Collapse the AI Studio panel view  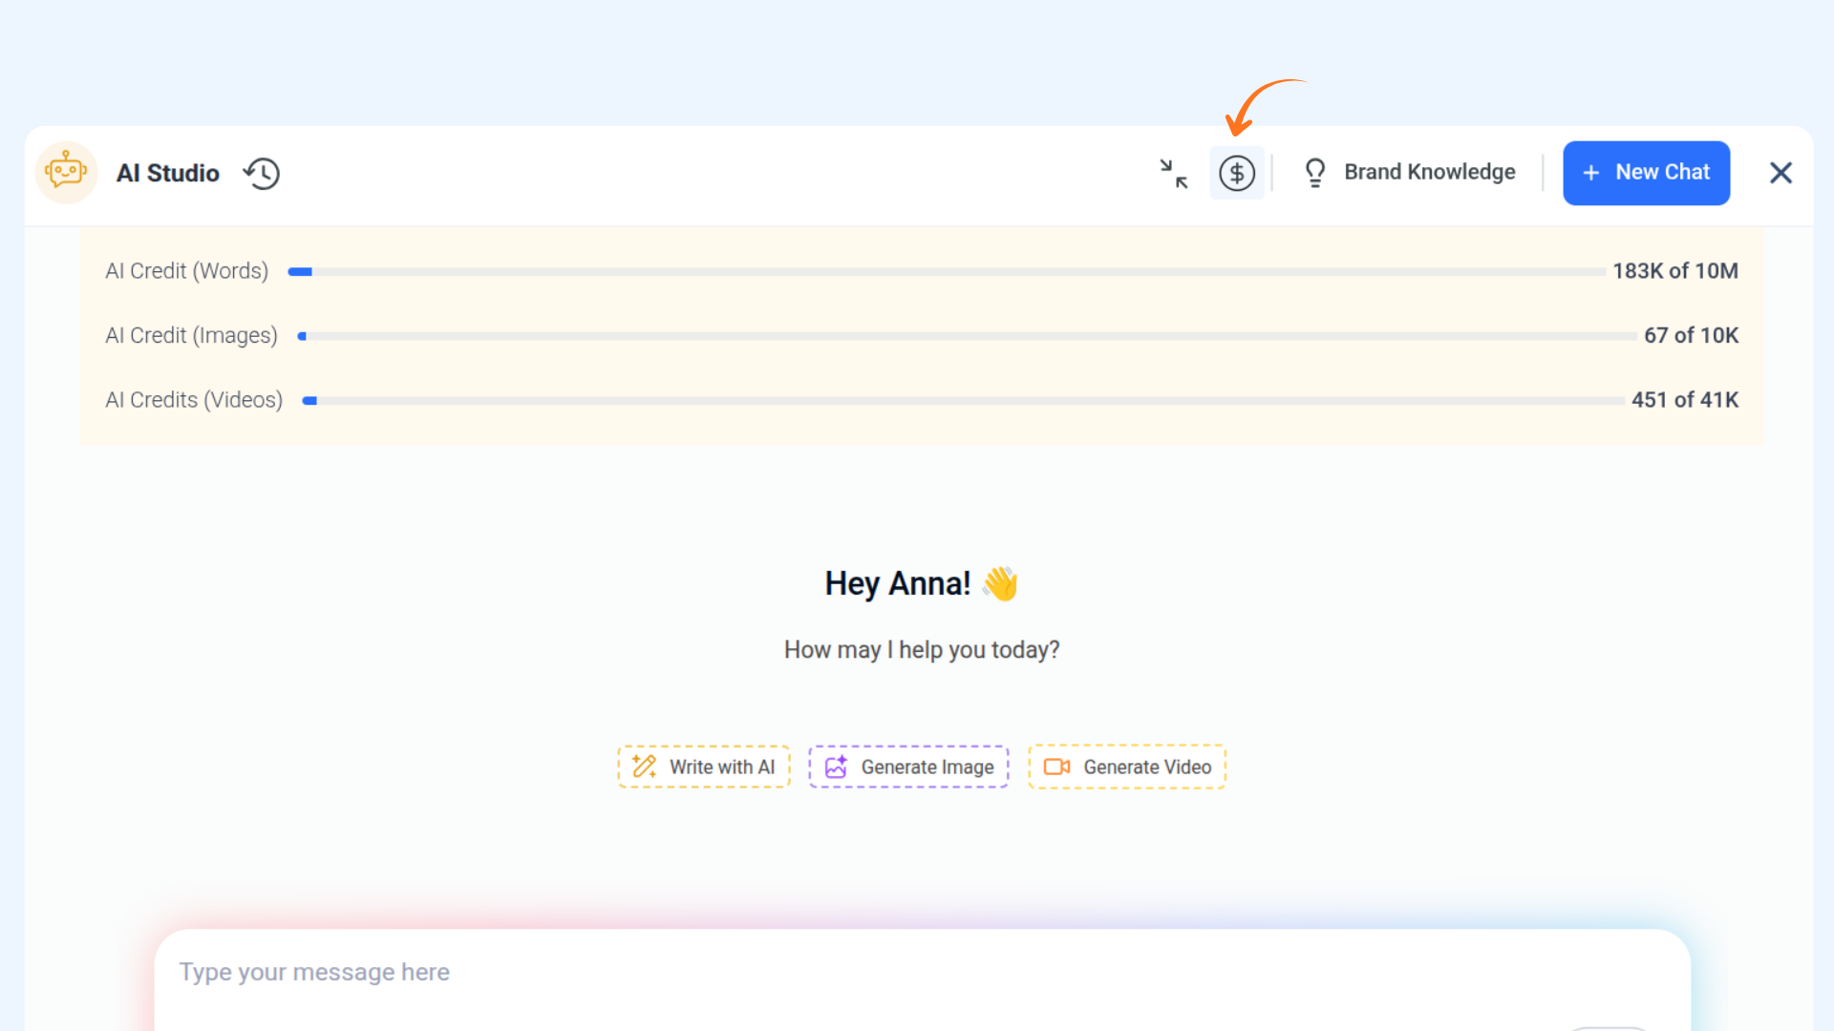1173,174
